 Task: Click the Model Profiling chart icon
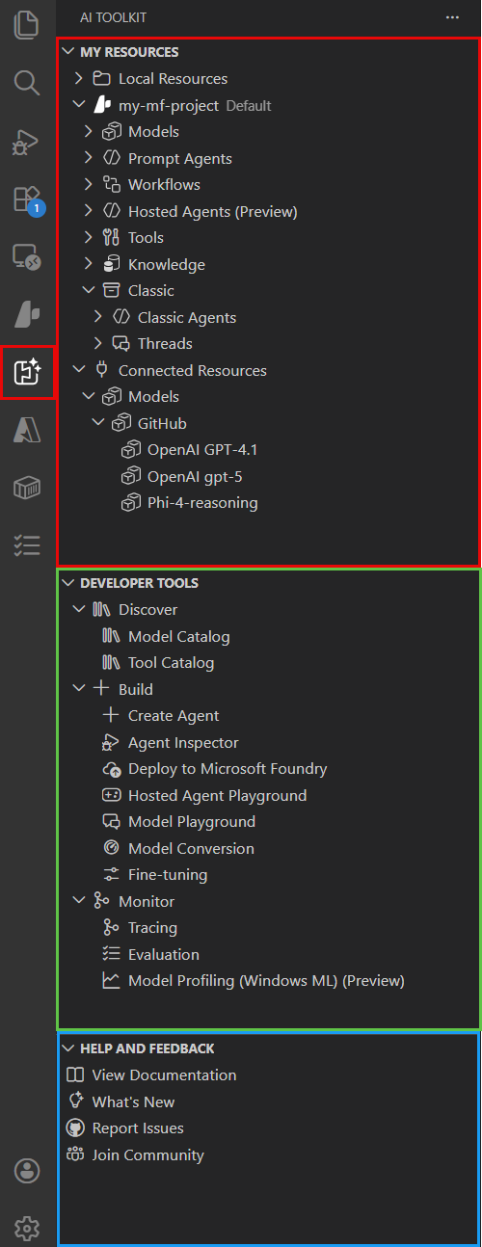pos(111,981)
